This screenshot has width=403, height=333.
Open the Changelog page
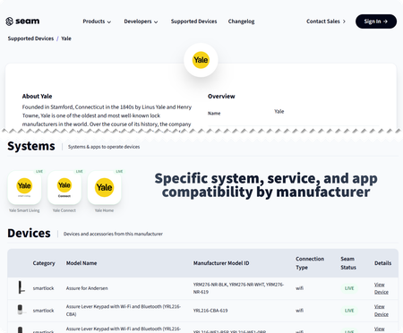pos(241,21)
